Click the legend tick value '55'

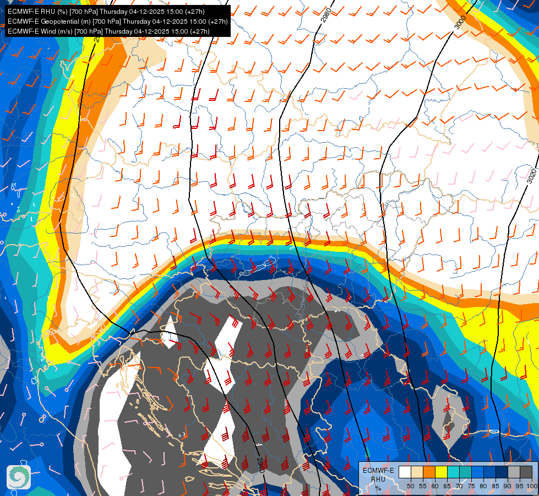tap(422, 486)
